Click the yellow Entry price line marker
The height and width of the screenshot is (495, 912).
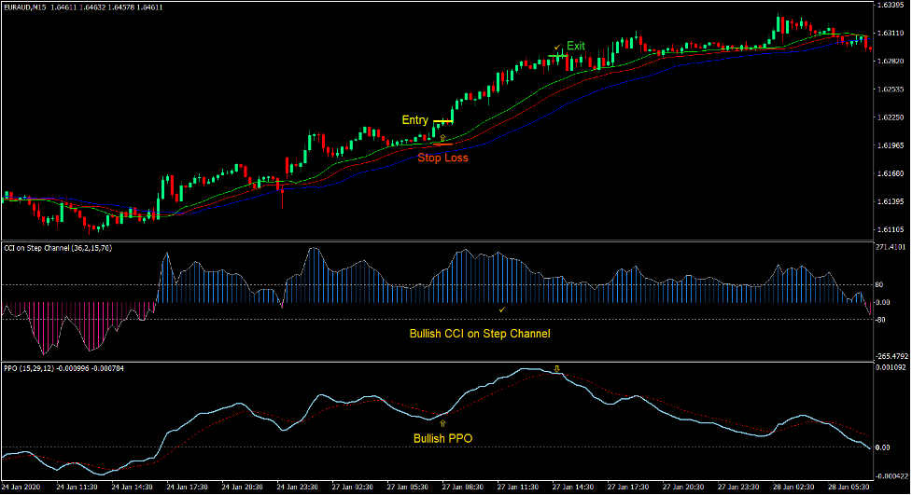coord(442,121)
